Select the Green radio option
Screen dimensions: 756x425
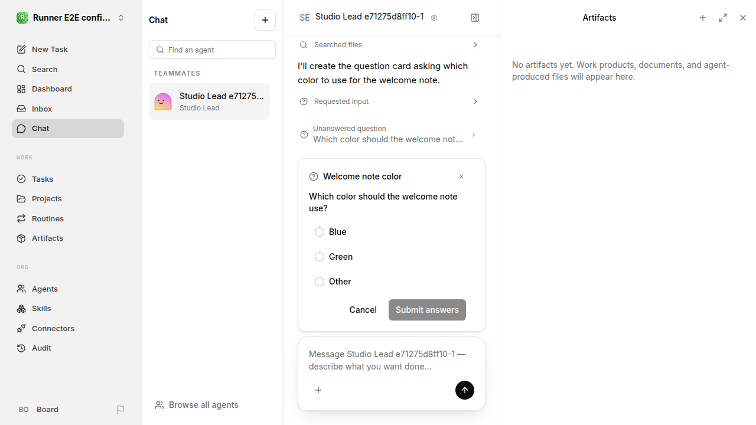tap(320, 257)
